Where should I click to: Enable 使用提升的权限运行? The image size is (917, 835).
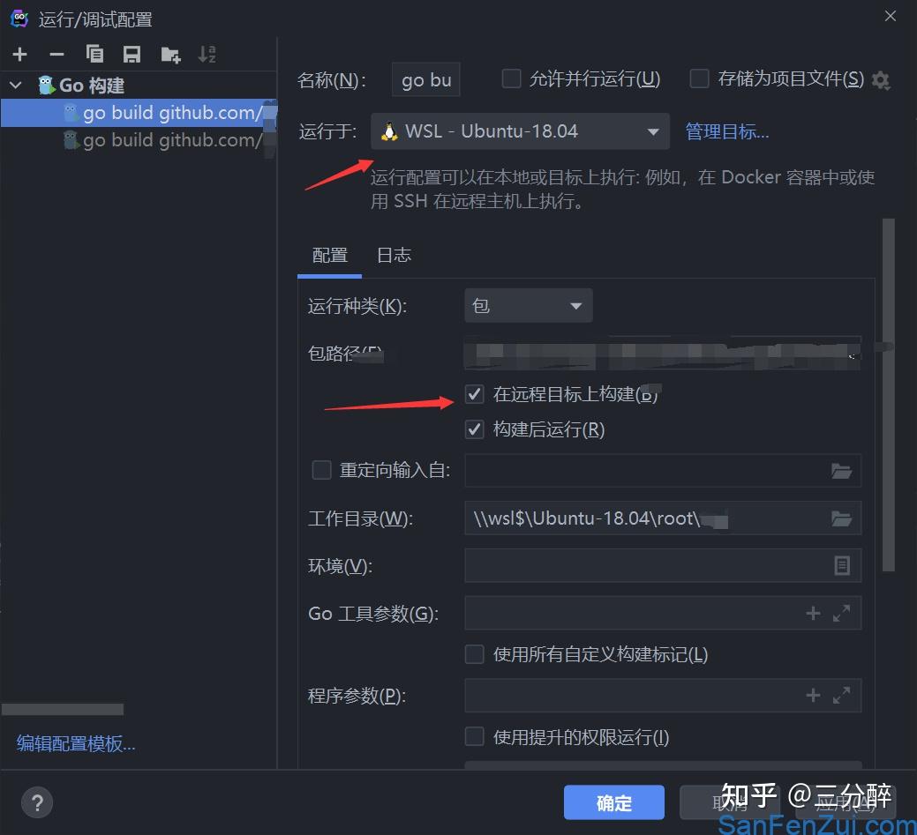474,737
